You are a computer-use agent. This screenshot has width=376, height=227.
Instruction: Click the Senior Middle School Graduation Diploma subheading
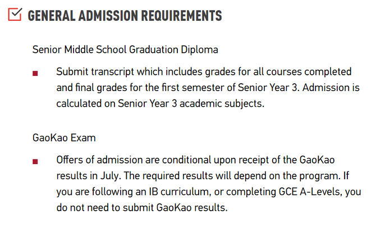click(x=125, y=49)
